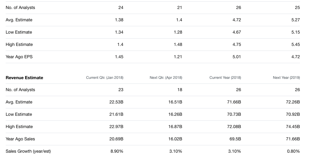This screenshot has height=157, width=311.
Task: Click the Sales Growth value 8.90%
Action: [117, 151]
